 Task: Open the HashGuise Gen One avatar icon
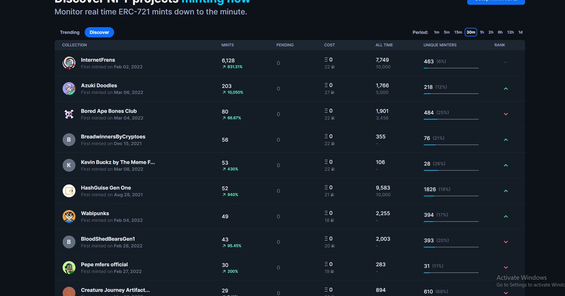pos(69,191)
